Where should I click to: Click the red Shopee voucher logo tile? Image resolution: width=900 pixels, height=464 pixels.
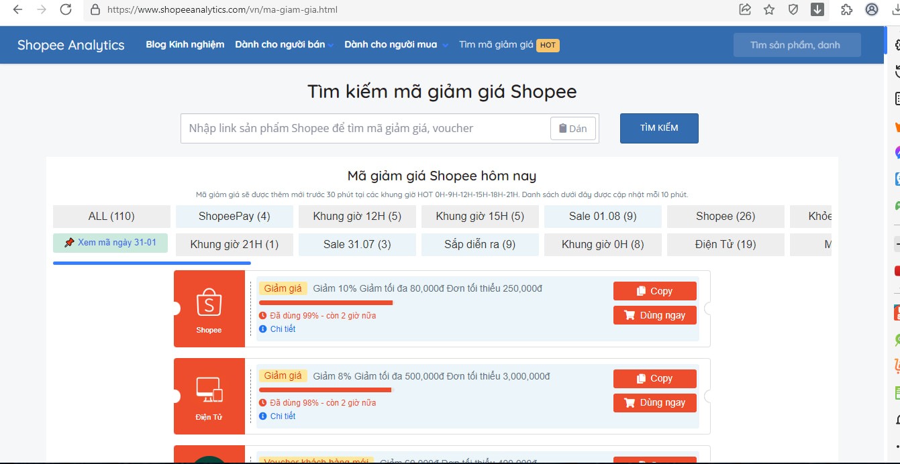(209, 308)
